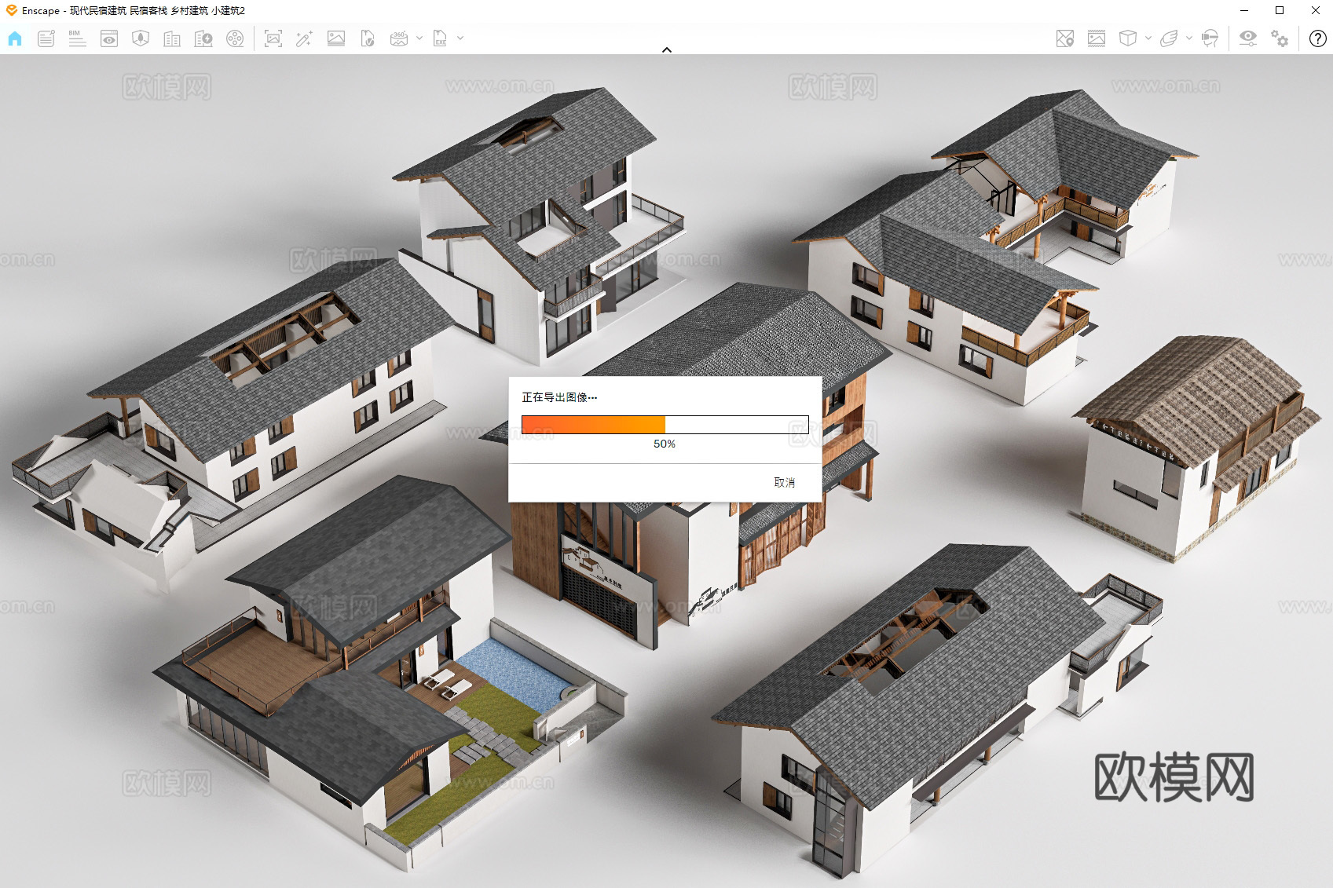Viewport: 1333px width, 888px height.
Task: Open the View Management window icon
Action: (x=109, y=38)
